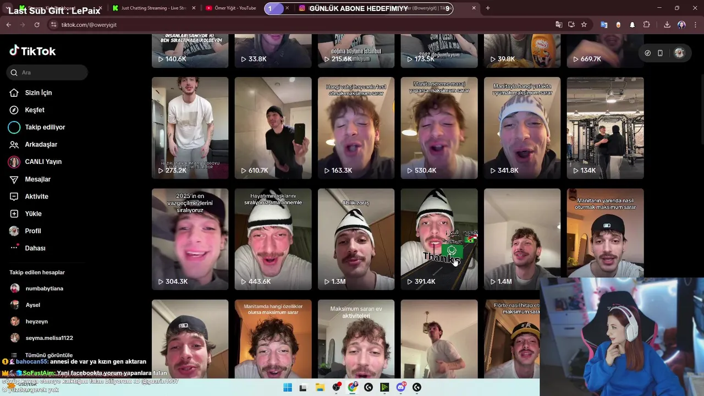Open OBS Studio from taskbar

click(336, 387)
